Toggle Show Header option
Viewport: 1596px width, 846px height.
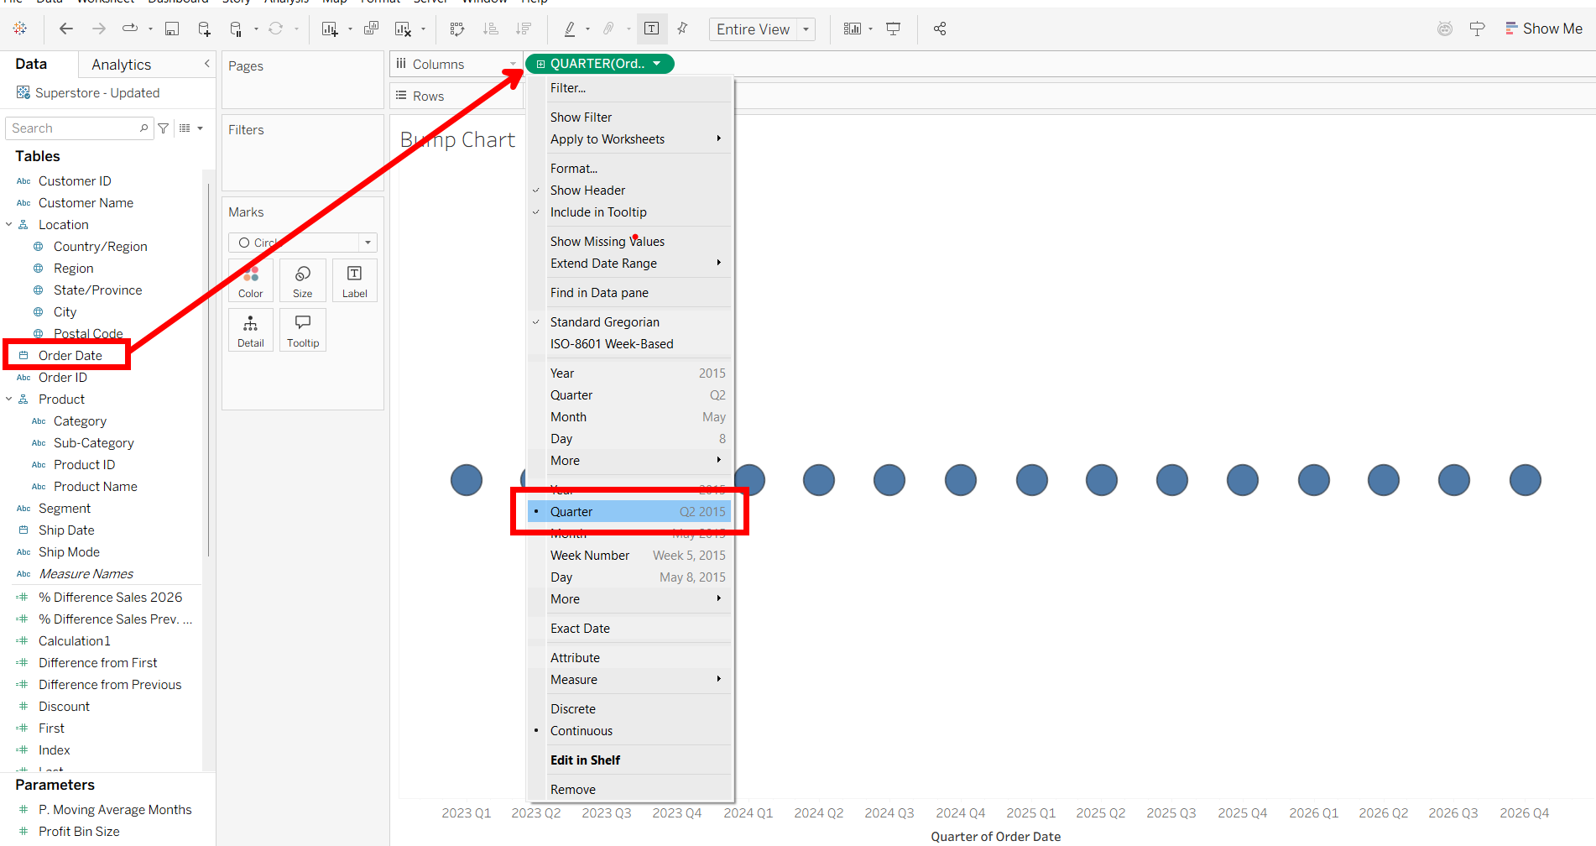pyautogui.click(x=630, y=191)
